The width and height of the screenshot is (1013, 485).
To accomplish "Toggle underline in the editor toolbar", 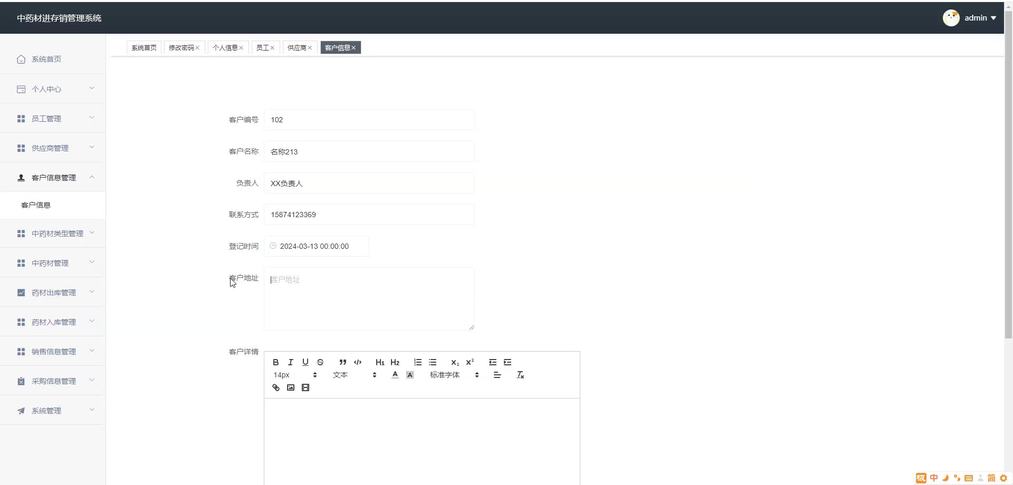I will [x=305, y=362].
